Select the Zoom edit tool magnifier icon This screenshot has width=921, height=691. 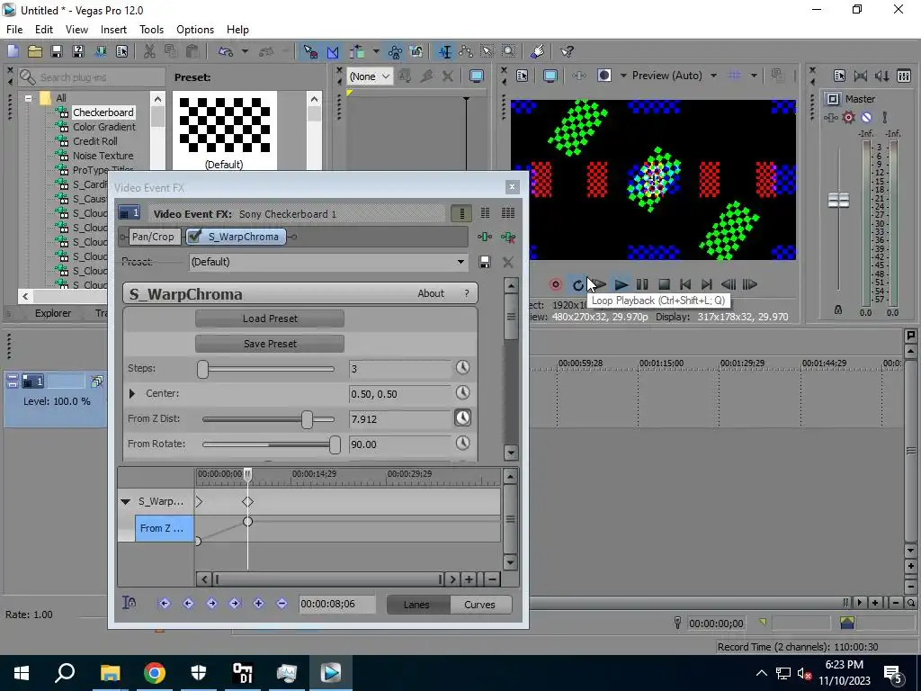(x=509, y=51)
